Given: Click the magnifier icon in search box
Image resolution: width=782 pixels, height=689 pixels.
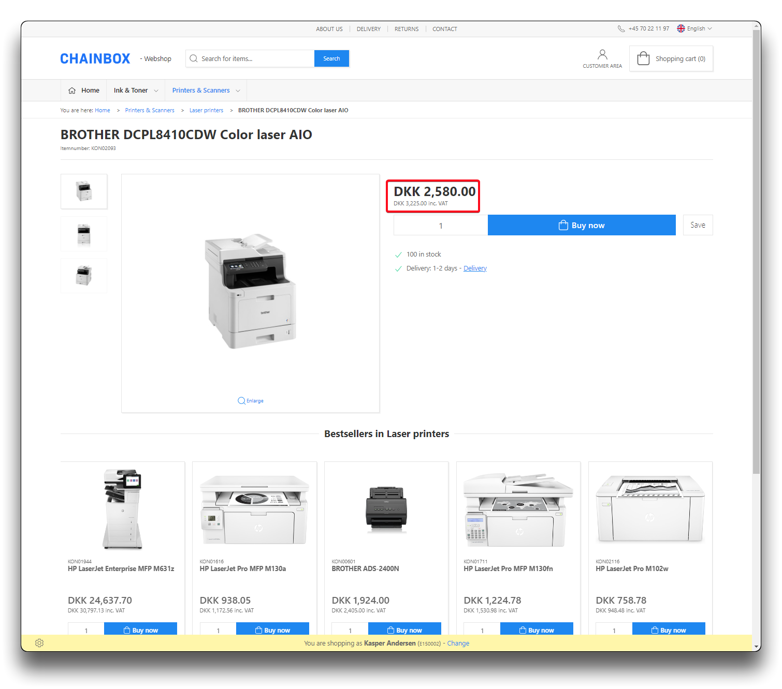Looking at the screenshot, I should (x=194, y=58).
